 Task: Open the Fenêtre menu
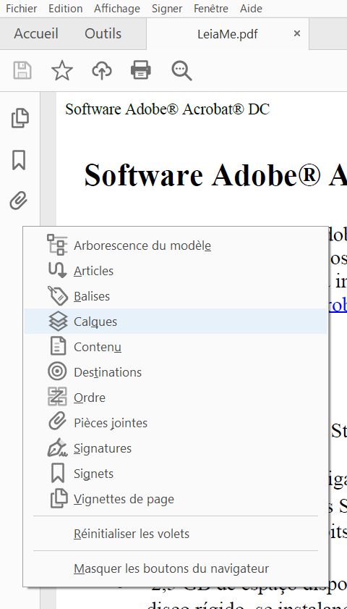point(211,8)
